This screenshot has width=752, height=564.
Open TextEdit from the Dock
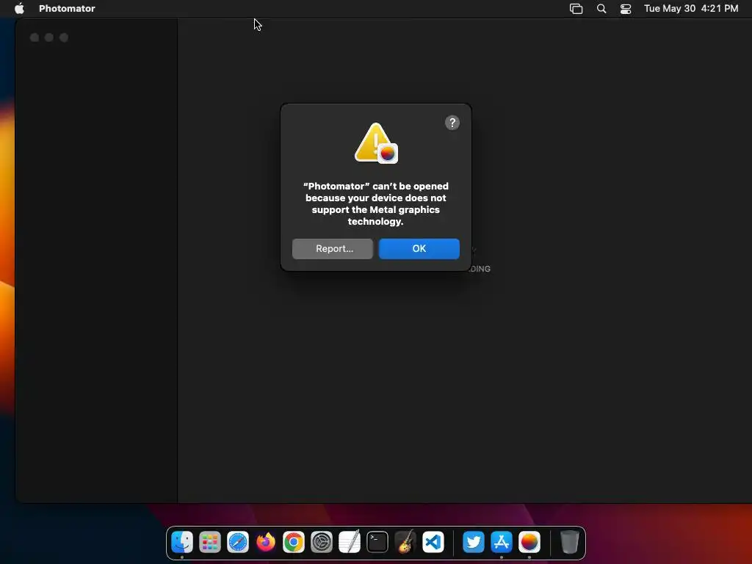pyautogui.click(x=349, y=543)
